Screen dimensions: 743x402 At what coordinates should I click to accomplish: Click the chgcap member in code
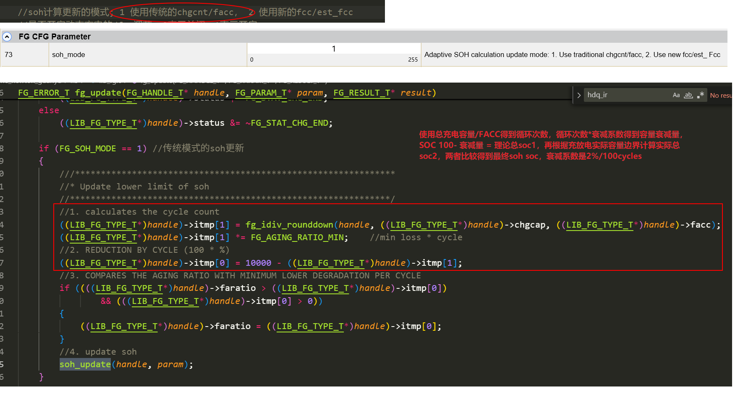point(530,225)
